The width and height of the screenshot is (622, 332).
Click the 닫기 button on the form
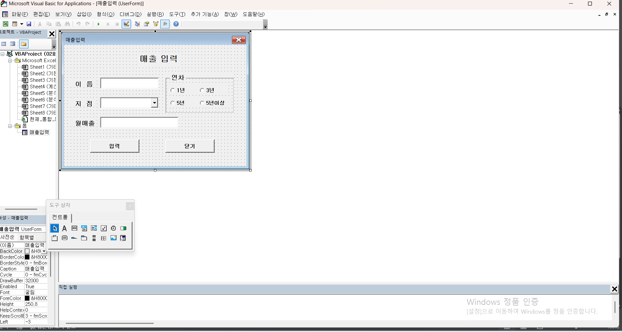(x=190, y=146)
